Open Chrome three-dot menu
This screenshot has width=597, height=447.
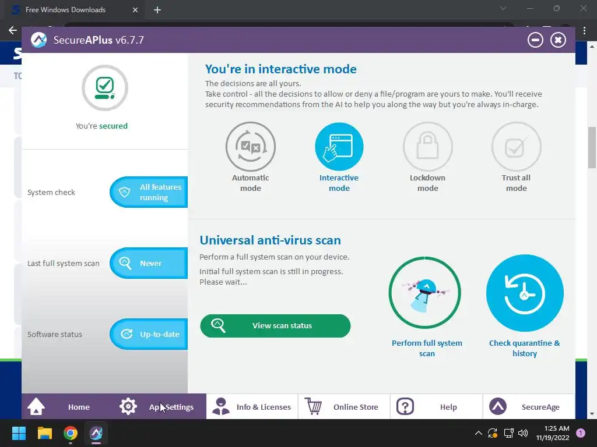pos(584,30)
